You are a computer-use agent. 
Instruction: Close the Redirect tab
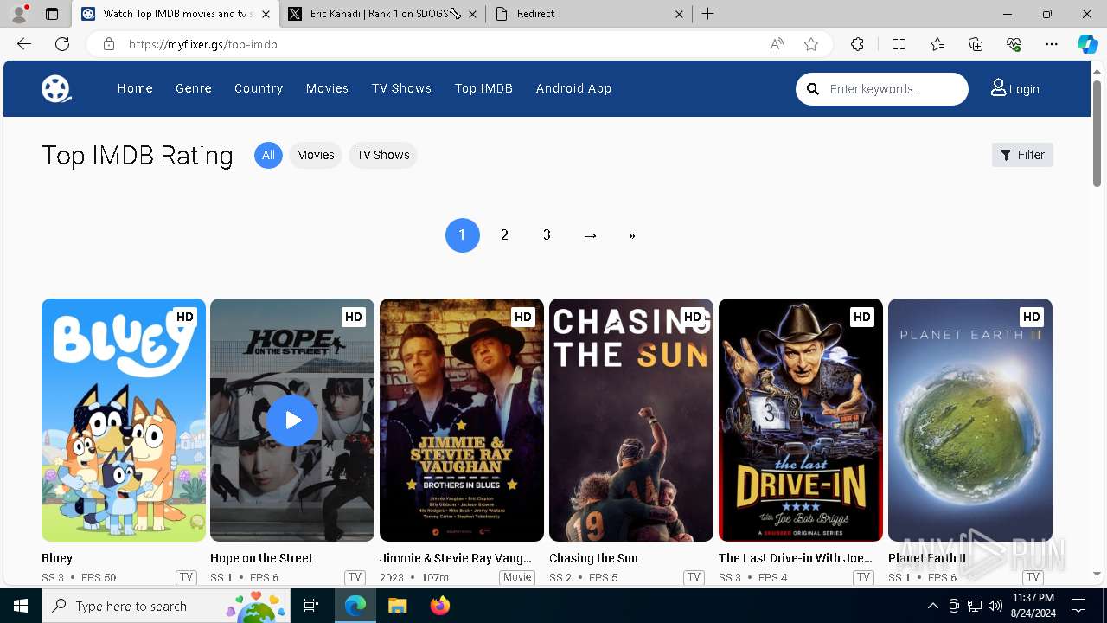point(679,14)
